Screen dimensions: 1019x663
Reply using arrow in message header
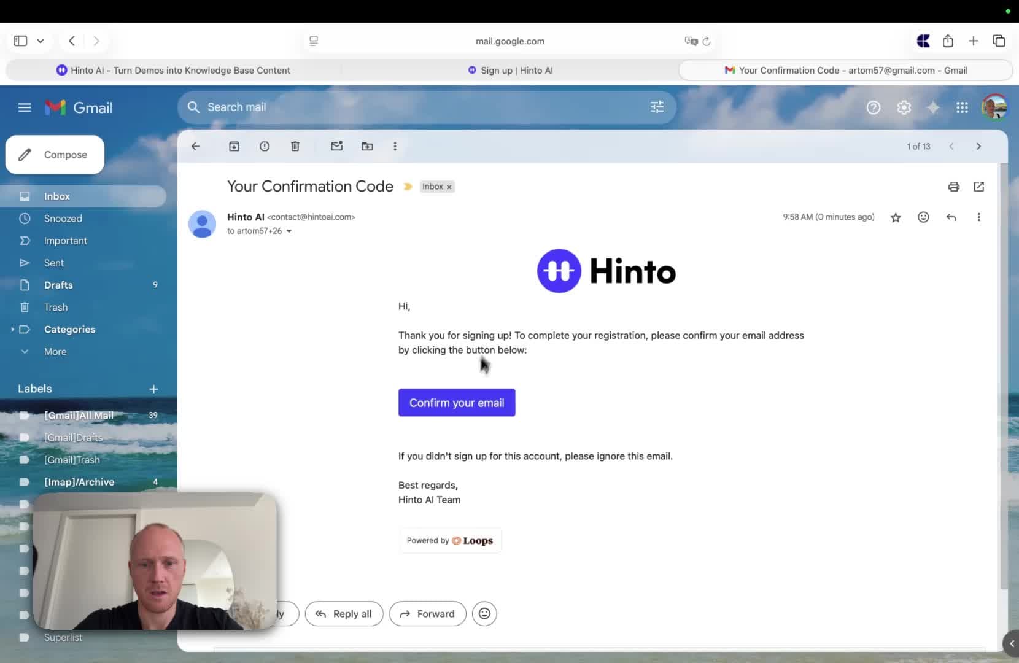pos(951,217)
